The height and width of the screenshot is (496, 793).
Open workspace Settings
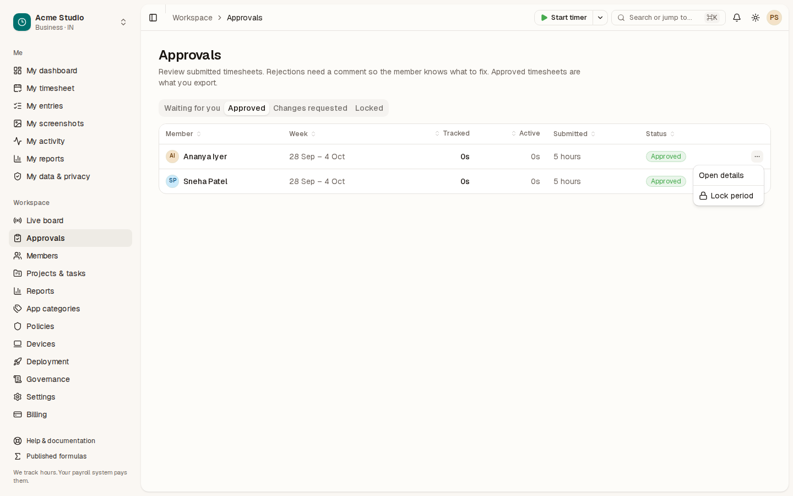pos(70,397)
